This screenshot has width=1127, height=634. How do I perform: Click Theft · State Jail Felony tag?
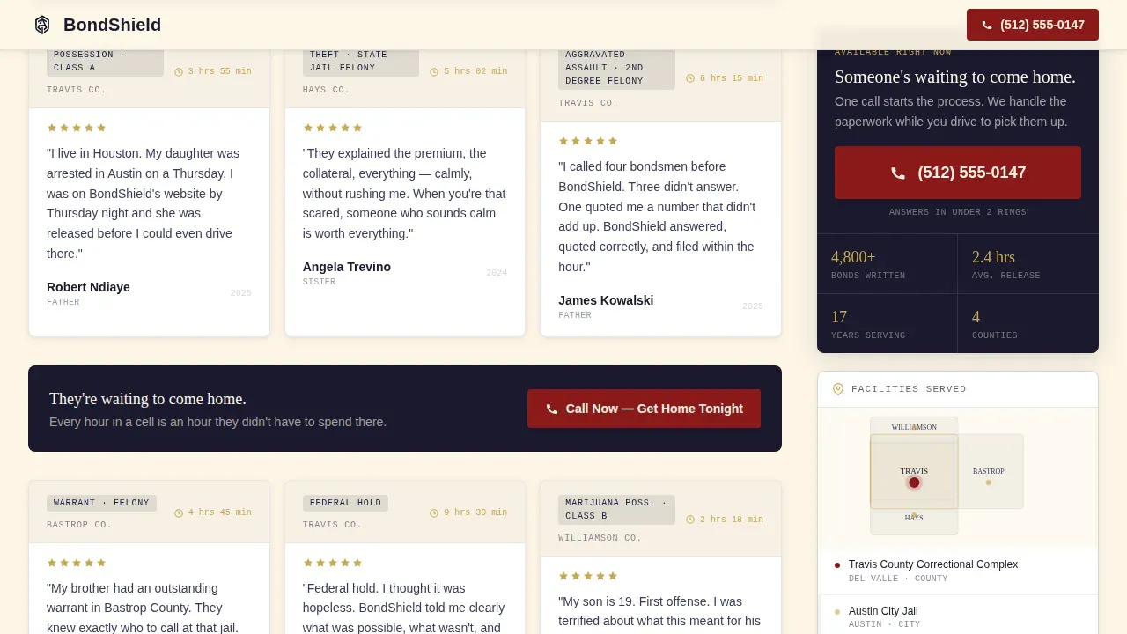[x=361, y=62]
